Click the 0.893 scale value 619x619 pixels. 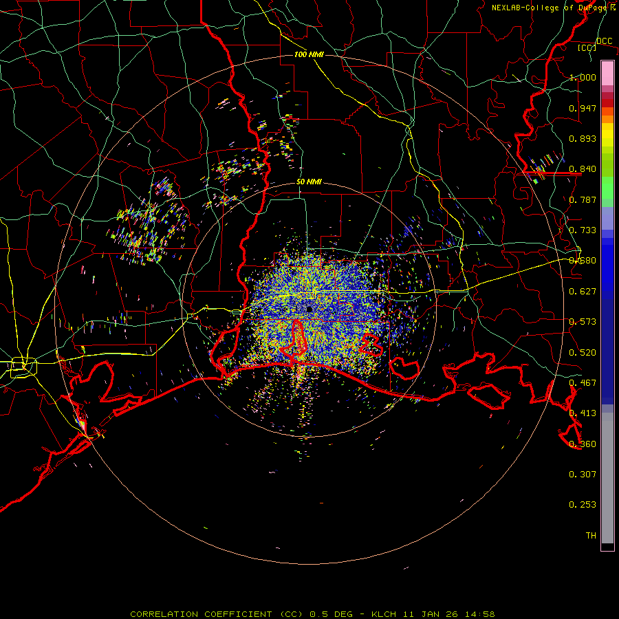tap(583, 138)
